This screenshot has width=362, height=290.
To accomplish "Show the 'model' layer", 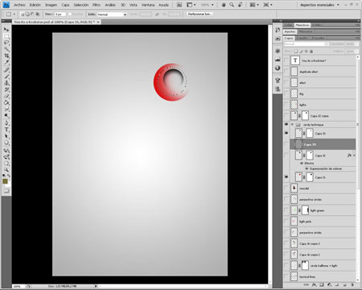I will pos(286,188).
